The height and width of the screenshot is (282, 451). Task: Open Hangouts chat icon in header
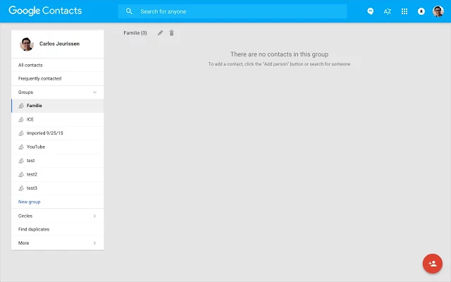pos(371,11)
